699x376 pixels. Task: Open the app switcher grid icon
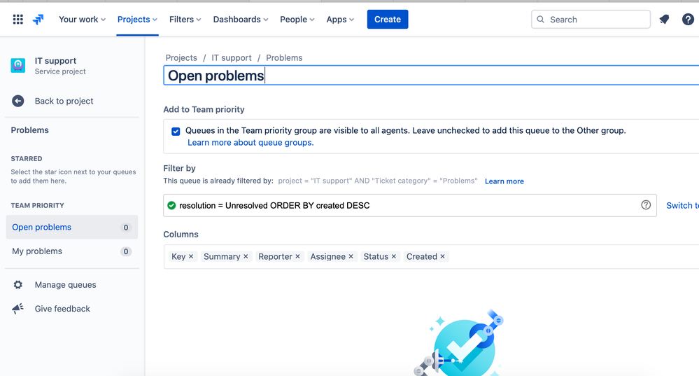(x=17, y=19)
